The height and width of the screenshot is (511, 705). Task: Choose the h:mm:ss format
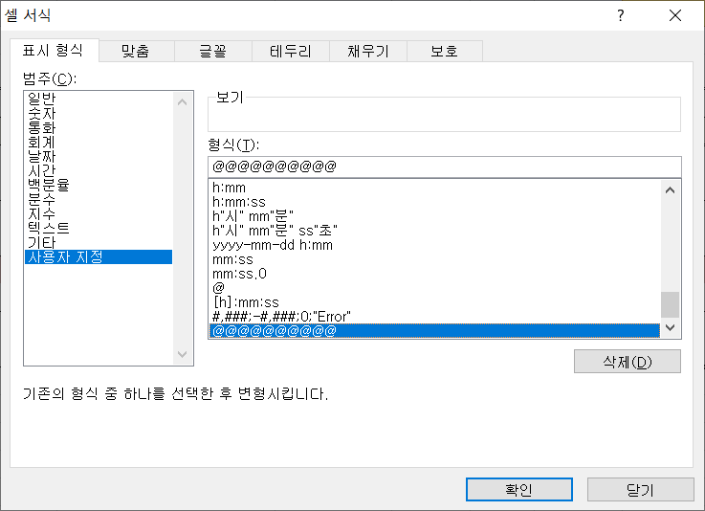[435, 202]
